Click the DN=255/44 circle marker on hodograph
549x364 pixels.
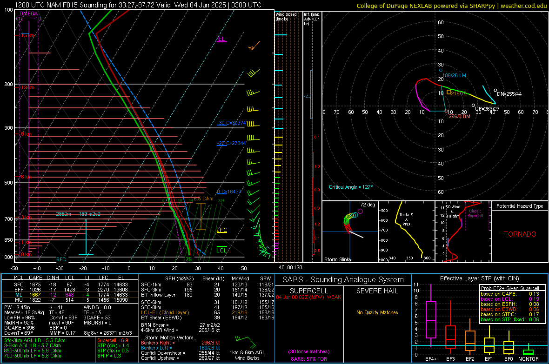pos(495,90)
